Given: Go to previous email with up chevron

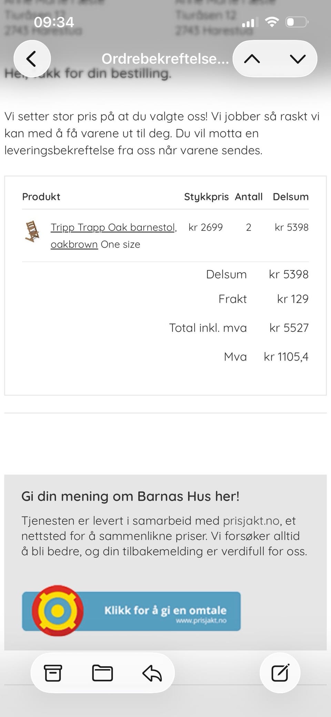Looking at the screenshot, I should (x=252, y=59).
